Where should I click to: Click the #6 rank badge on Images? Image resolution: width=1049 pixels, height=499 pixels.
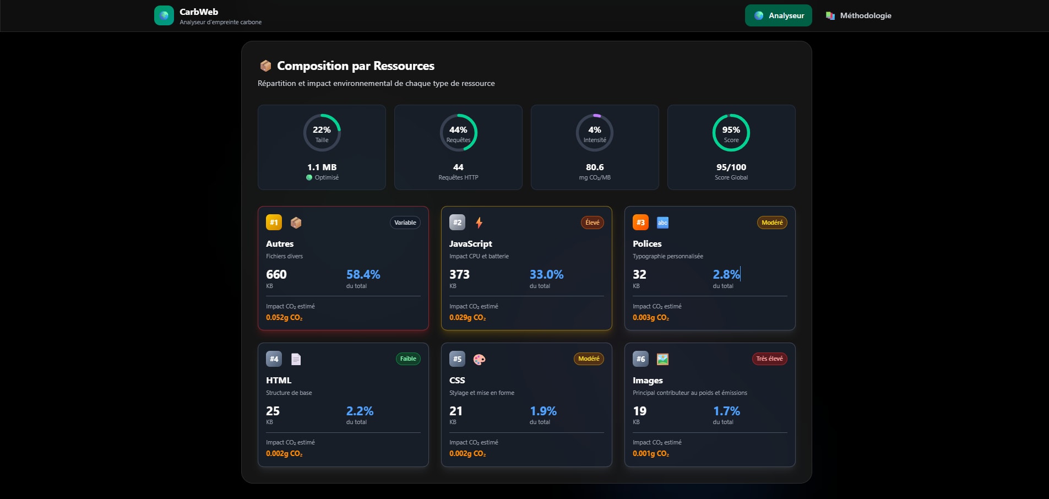click(640, 359)
